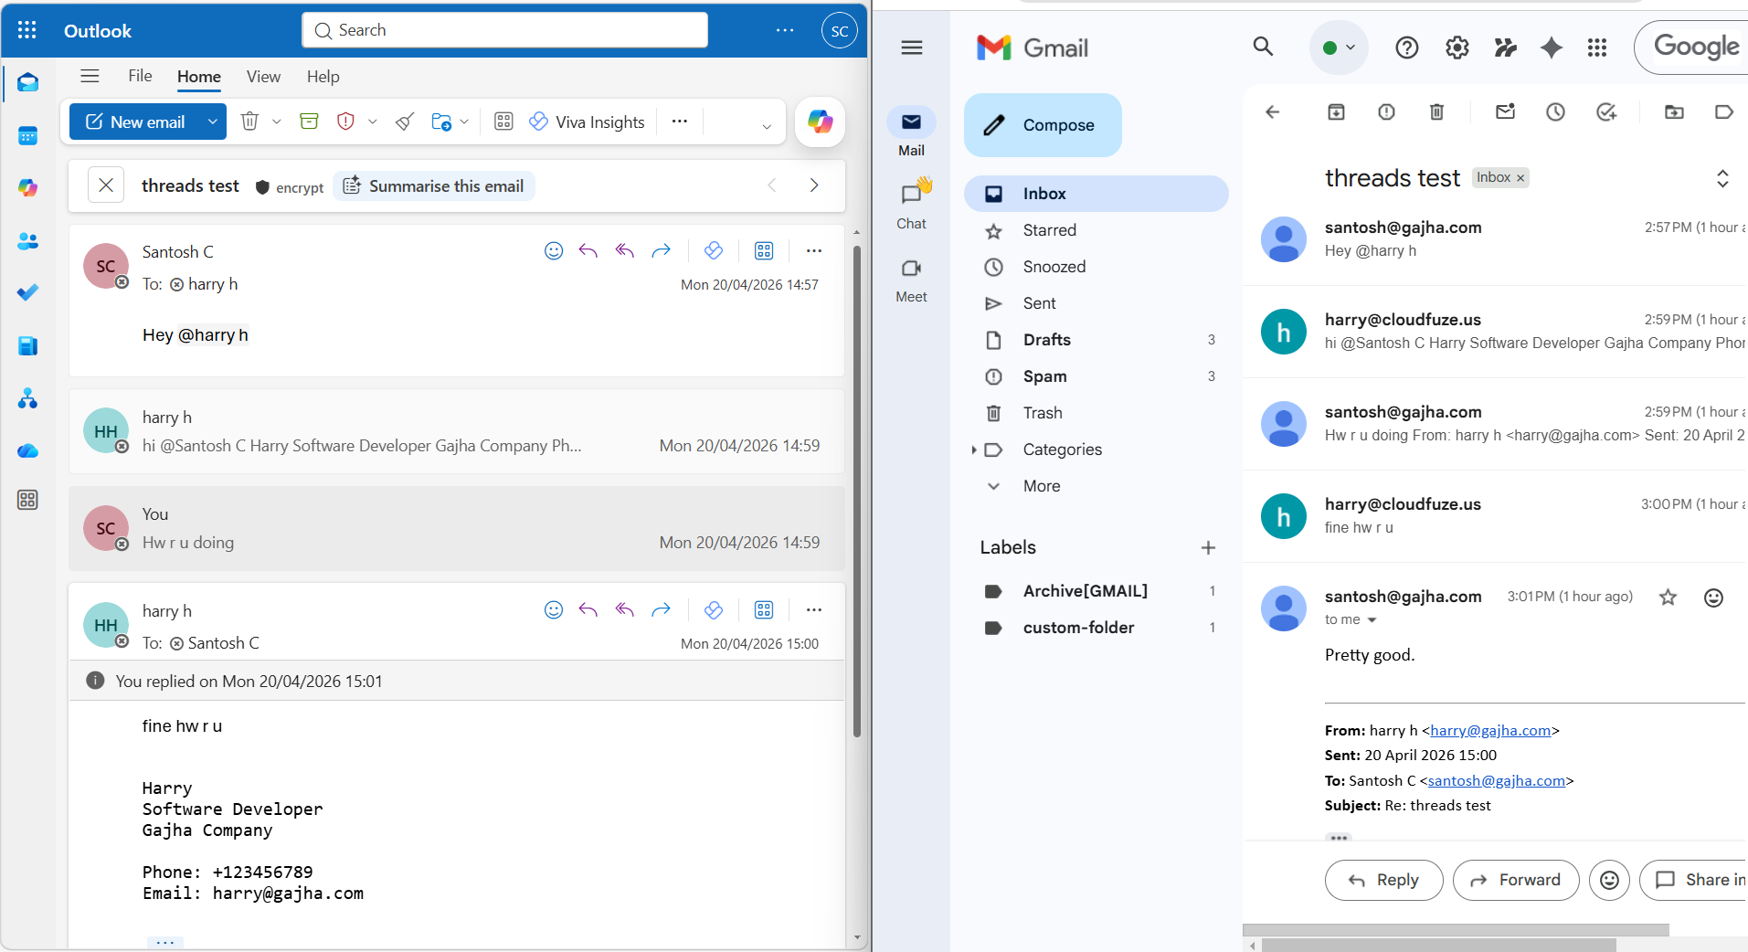Screen dimensions: 1748x952
Task: Show details arrow next to 'to me'
Action: [x=1372, y=620]
